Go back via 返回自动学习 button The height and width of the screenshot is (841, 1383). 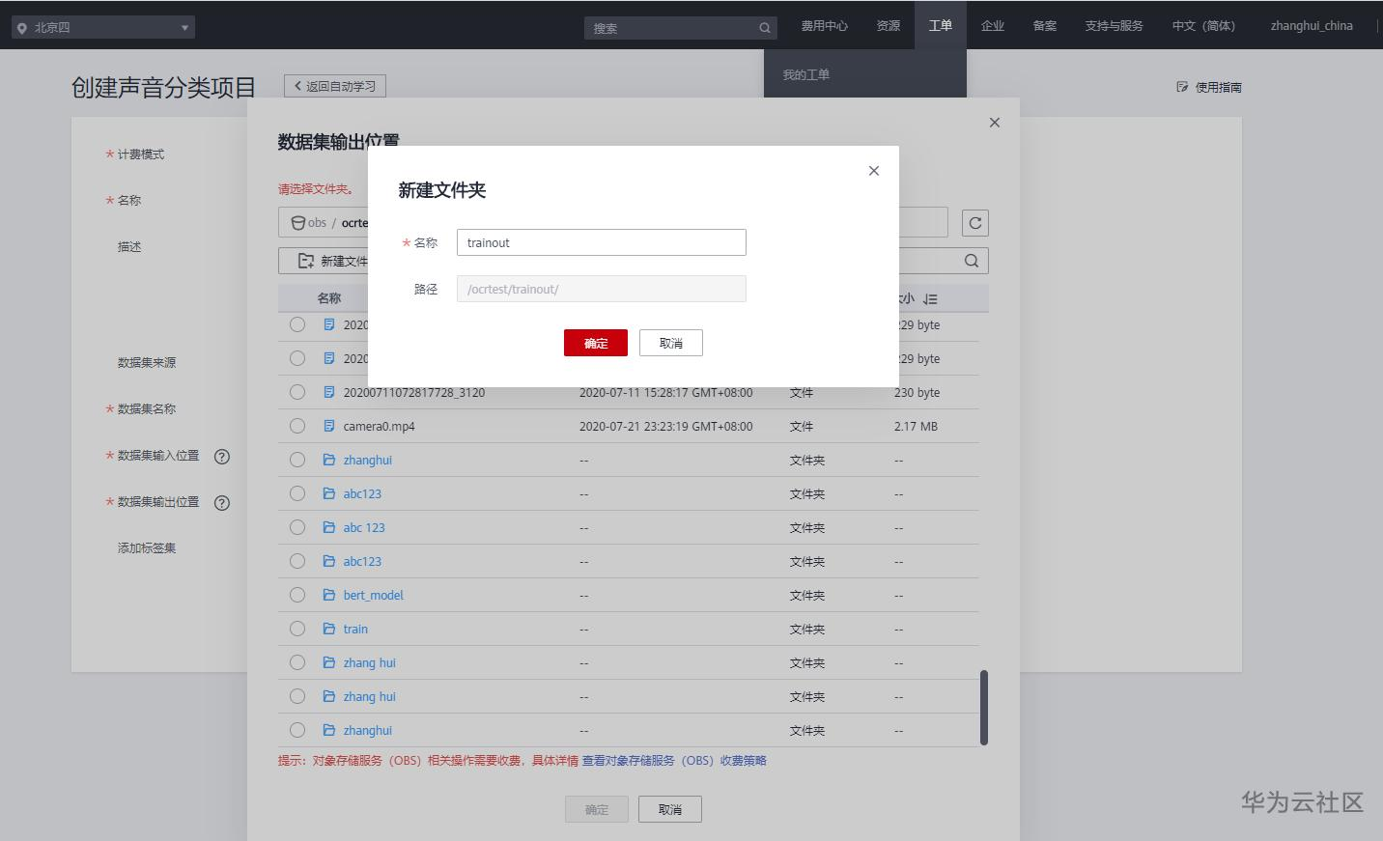pyautogui.click(x=335, y=86)
